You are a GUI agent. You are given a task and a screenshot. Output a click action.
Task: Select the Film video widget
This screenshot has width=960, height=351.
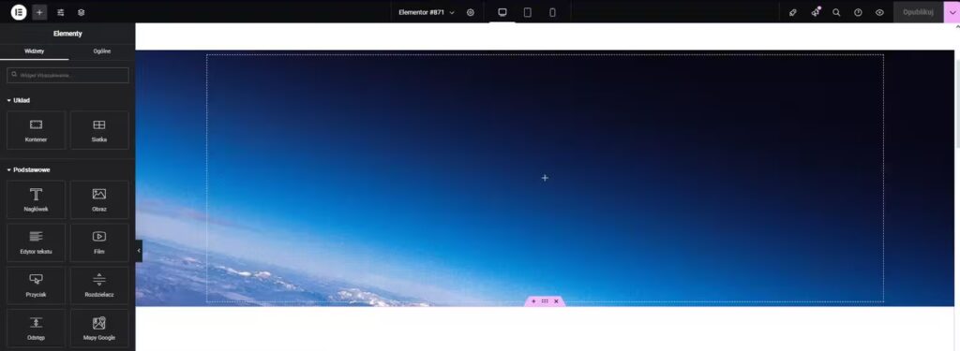99,242
